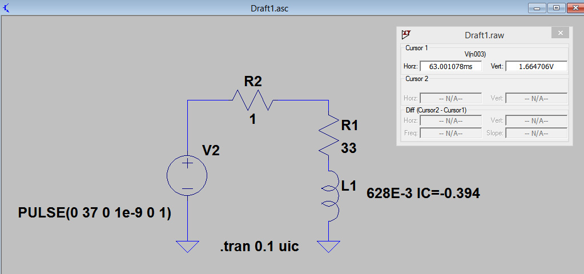Screen dimensions: 584x274
Task: Click the Diff Freq field
Action: click(450, 133)
